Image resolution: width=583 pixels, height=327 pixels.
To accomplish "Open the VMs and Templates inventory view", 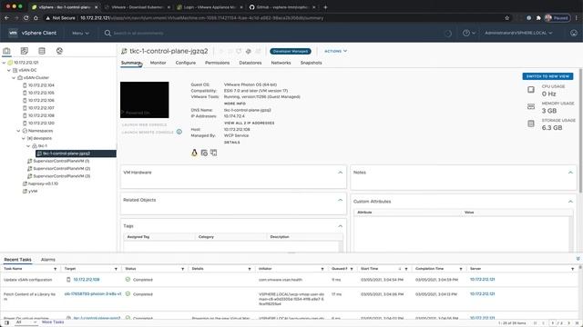I will (x=25, y=51).
